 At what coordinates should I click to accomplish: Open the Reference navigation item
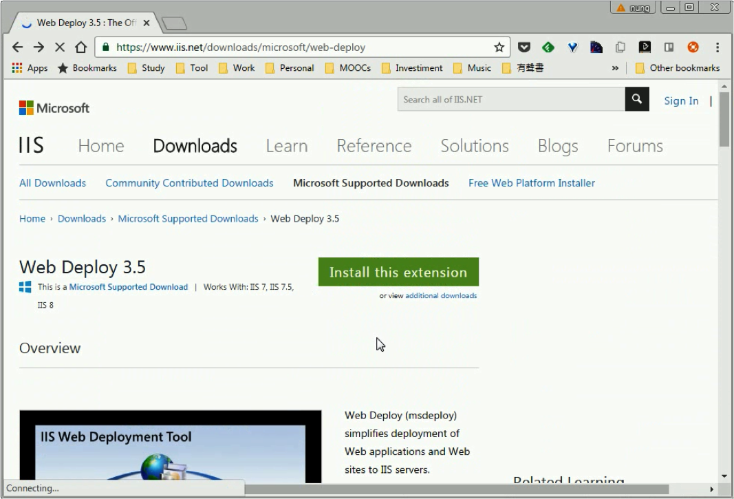(374, 146)
